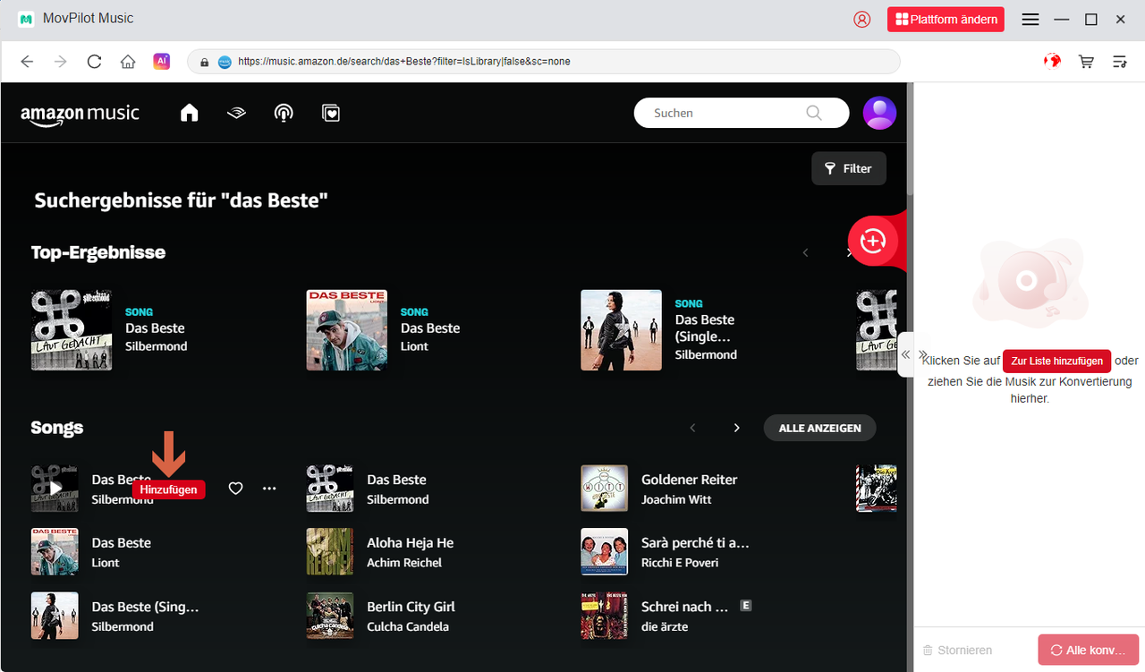Open the Alexa-style browse icon in Amazon Music header
1145x672 pixels.
pyautogui.click(x=236, y=113)
